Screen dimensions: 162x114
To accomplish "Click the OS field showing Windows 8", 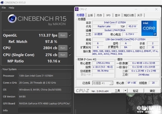I will (x=45, y=90).
